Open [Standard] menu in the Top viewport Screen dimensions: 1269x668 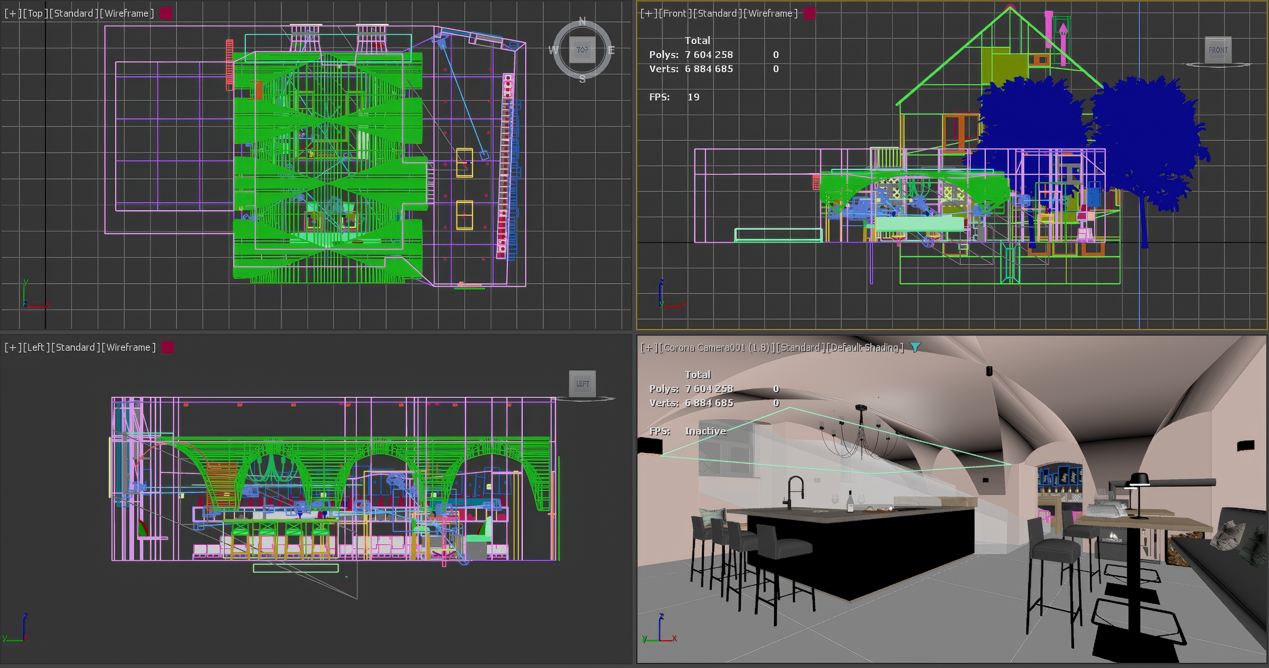click(x=74, y=13)
